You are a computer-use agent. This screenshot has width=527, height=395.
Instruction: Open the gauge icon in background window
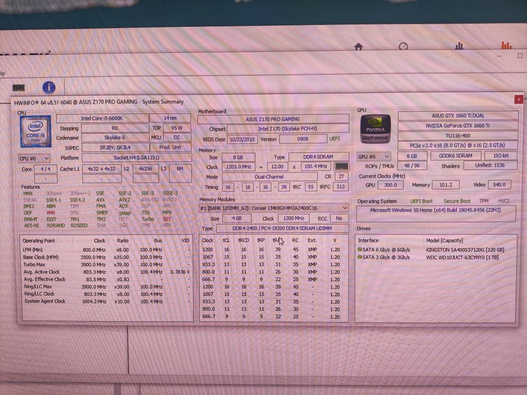coord(403,46)
